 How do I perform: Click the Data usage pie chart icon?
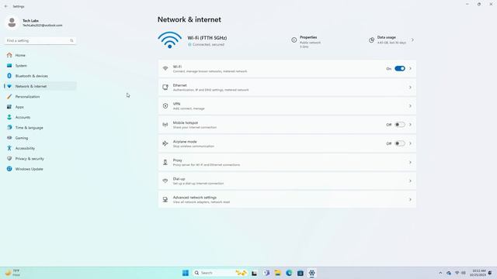coord(371,40)
